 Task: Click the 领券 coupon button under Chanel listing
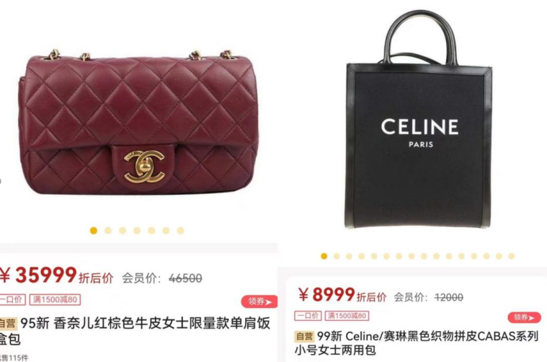[259, 301]
